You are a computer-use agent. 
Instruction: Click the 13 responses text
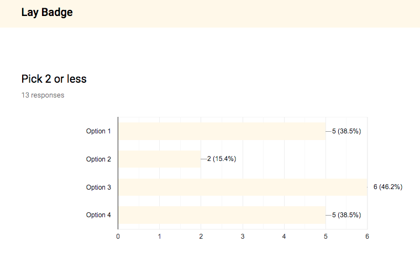coord(43,95)
